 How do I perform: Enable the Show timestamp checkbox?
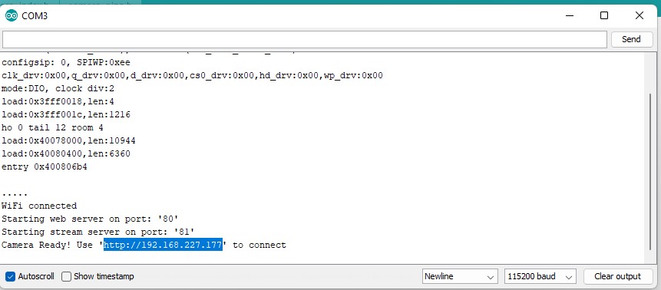66,276
